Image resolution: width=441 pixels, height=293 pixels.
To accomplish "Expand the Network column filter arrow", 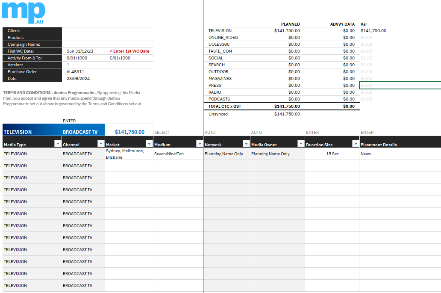I will tap(246, 144).
